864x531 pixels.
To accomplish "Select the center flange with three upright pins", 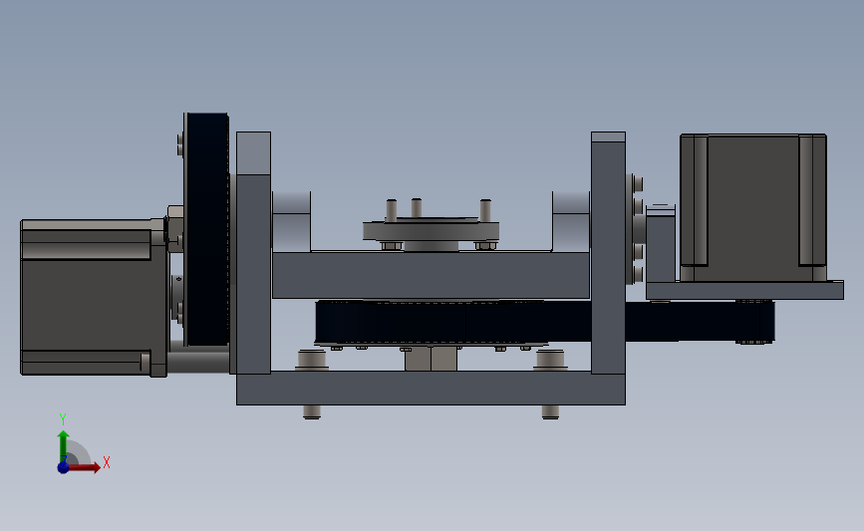I will point(431,228).
